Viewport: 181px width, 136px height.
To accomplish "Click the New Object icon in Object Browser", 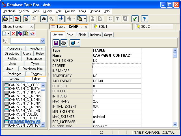I will 5,33.
